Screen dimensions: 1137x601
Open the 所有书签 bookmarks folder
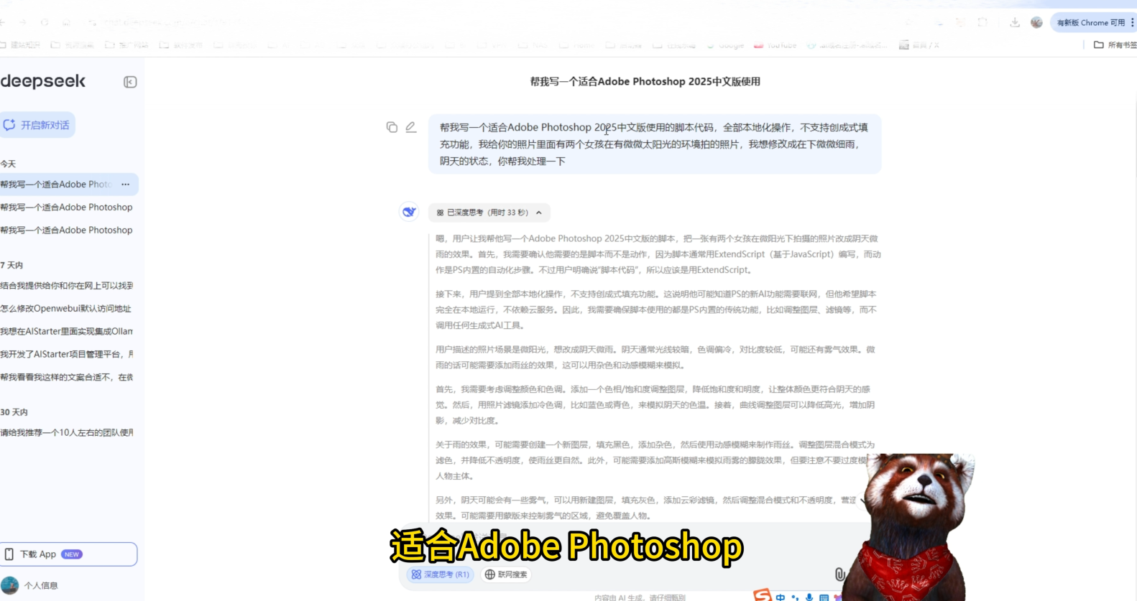(x=1115, y=45)
